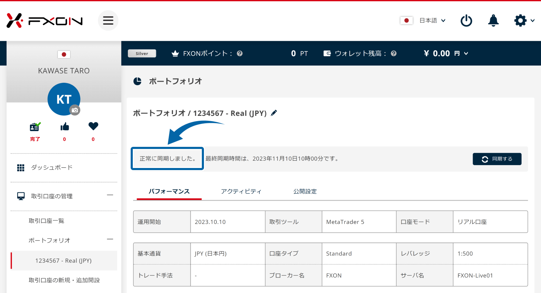
Task: Click the thumbs-up likes icon
Action: tap(64, 126)
